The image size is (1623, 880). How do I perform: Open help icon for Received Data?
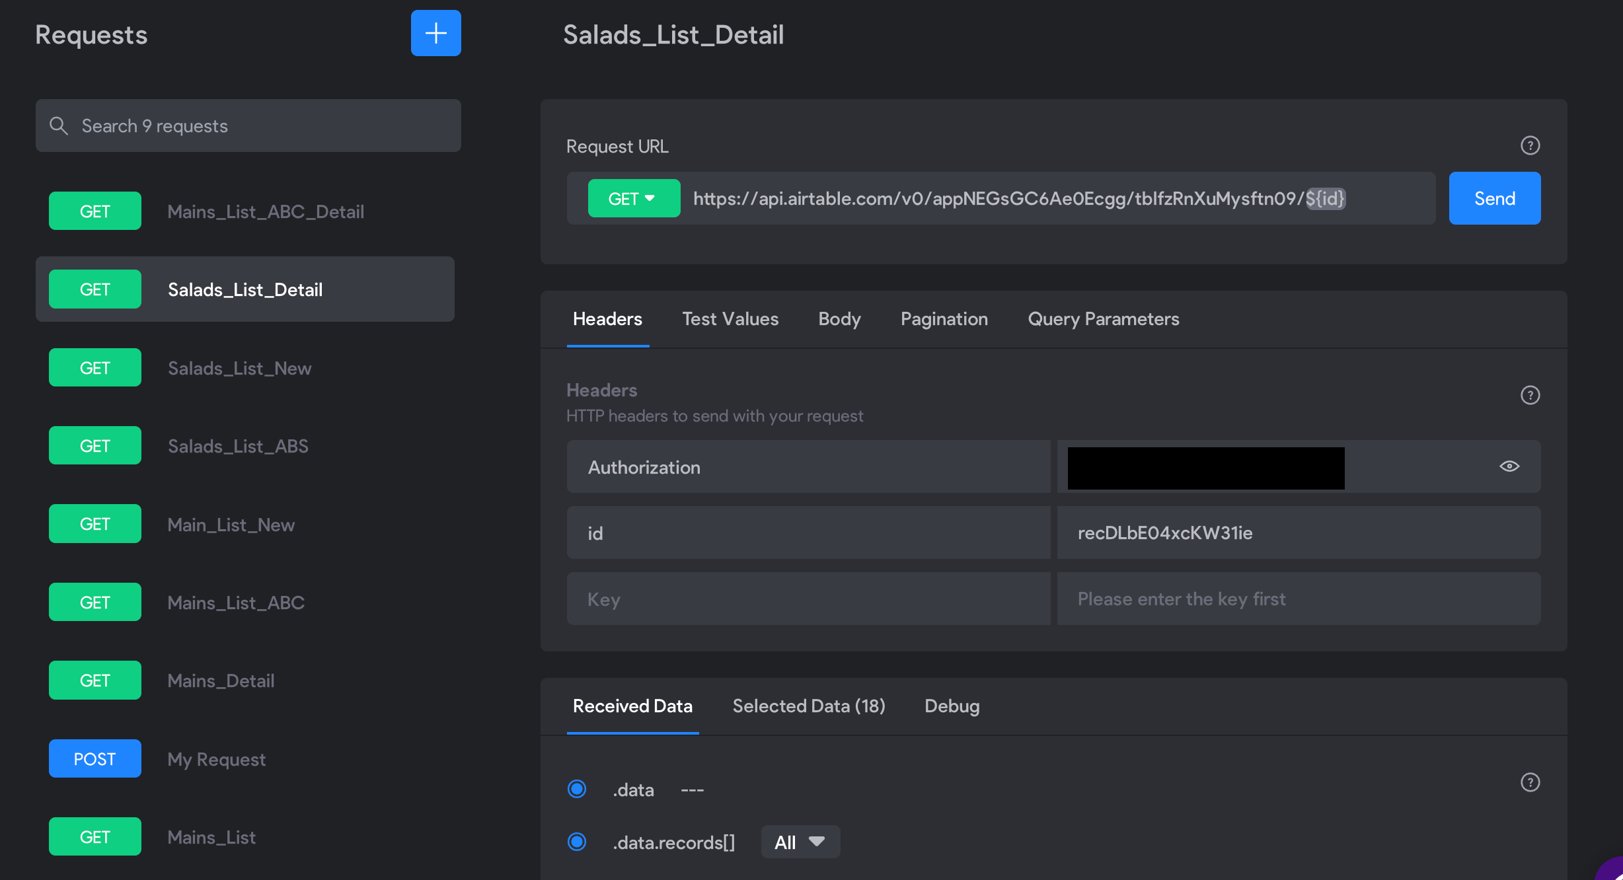[x=1530, y=782]
